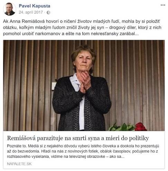Click the light switch on wooden wall
The width and height of the screenshot is (168, 171).
(x=54, y=86)
